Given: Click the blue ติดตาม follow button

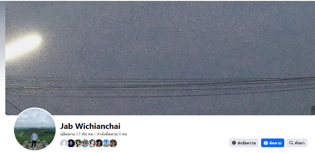Looking at the screenshot, I should [272, 143].
